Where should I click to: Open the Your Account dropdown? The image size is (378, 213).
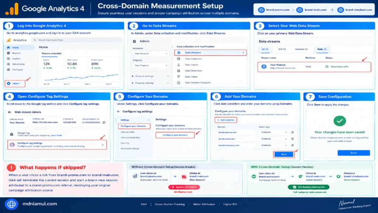pos(151,54)
